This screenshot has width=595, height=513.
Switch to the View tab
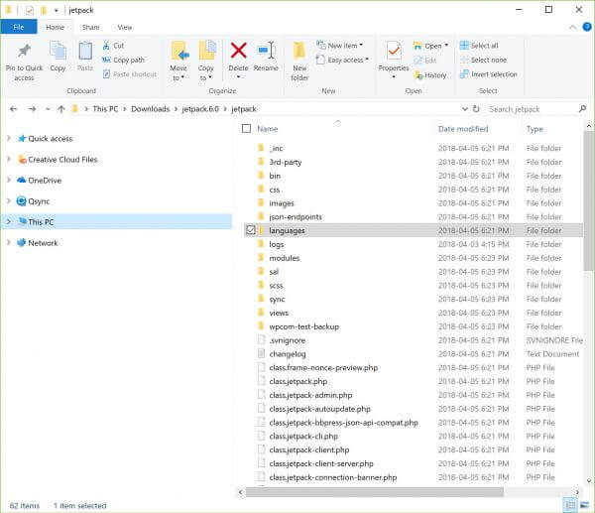[125, 28]
